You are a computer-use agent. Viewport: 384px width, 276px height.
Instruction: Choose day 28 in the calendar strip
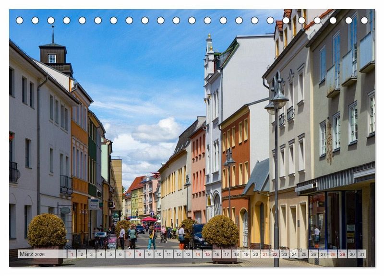pyautogui.click(x=333, y=254)
